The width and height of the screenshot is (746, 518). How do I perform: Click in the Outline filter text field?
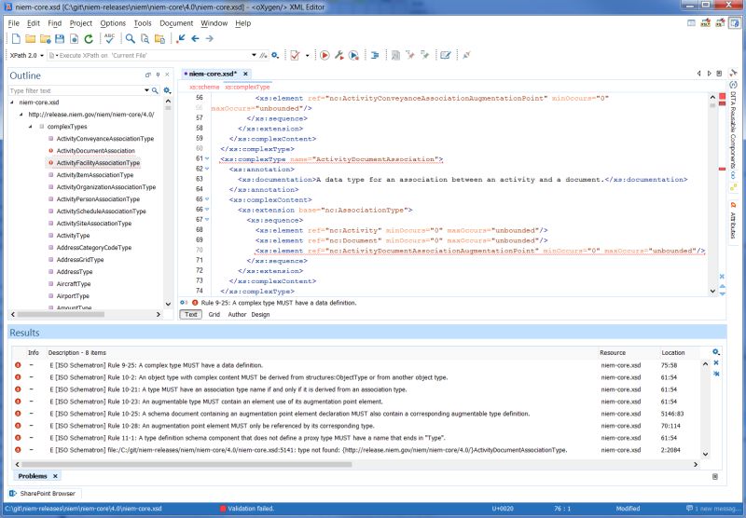tap(76, 90)
